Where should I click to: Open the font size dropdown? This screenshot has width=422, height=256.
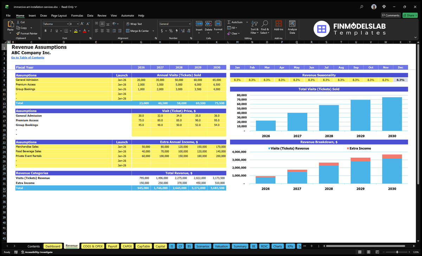[78, 24]
